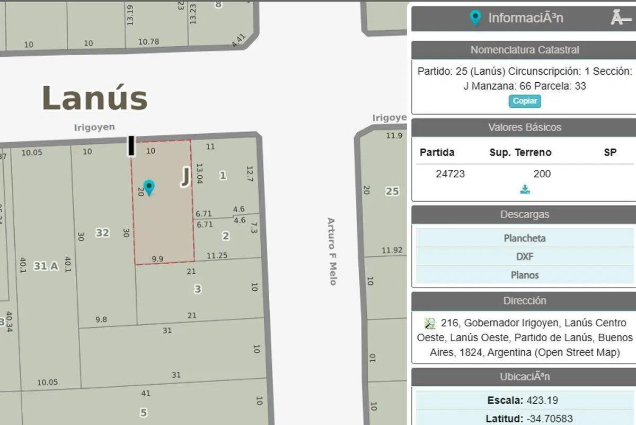Image resolution: width=636 pixels, height=425 pixels.
Task: Select parcel 32 on the map
Action: (102, 232)
